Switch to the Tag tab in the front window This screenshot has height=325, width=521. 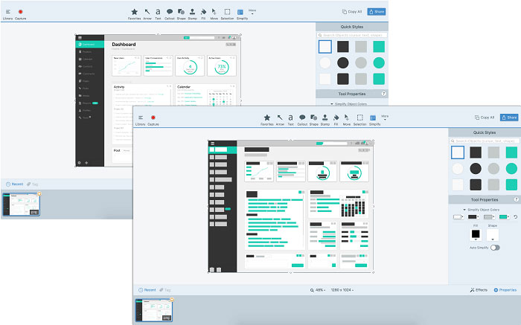pos(164,289)
